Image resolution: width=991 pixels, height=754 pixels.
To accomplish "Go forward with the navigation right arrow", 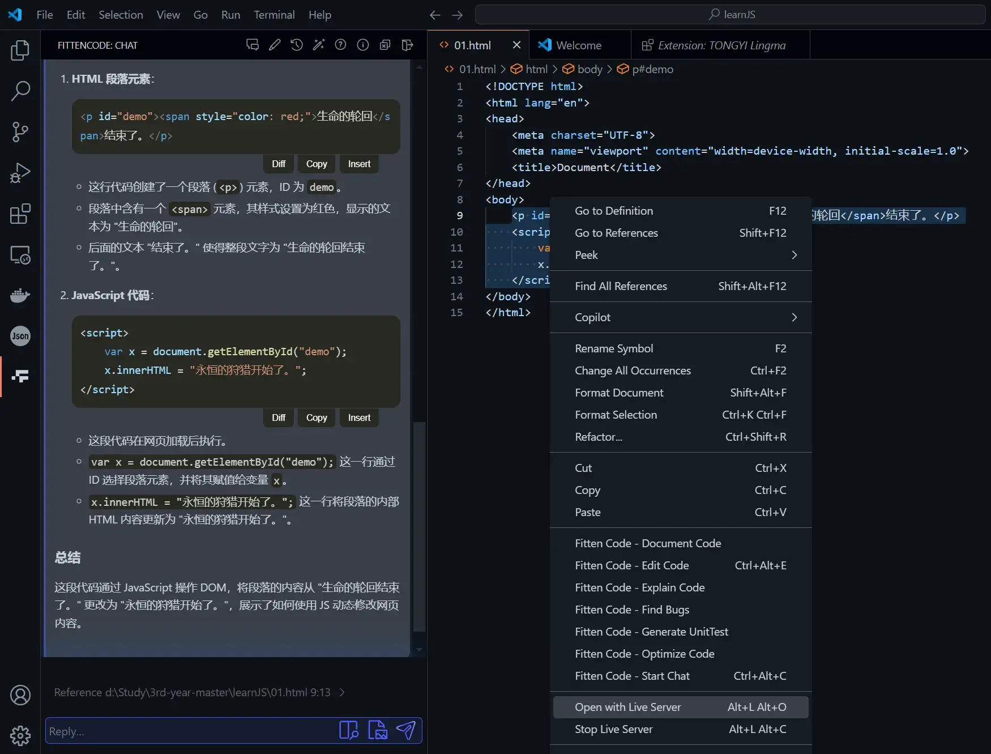I will point(458,15).
